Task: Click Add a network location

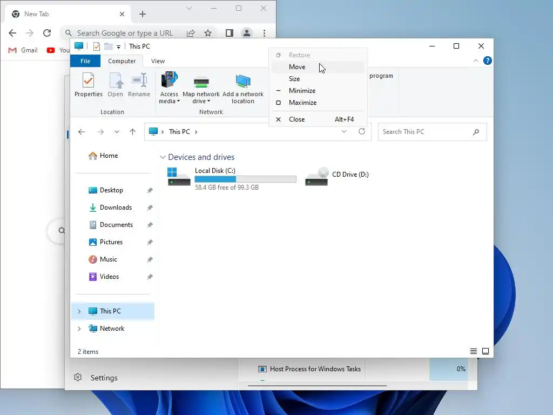Action: (243, 89)
